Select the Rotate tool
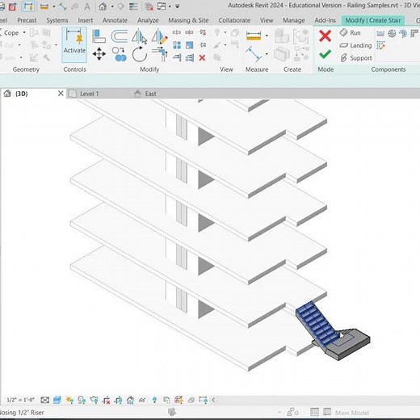Image resolution: width=420 pixels, height=420 pixels. point(140,54)
